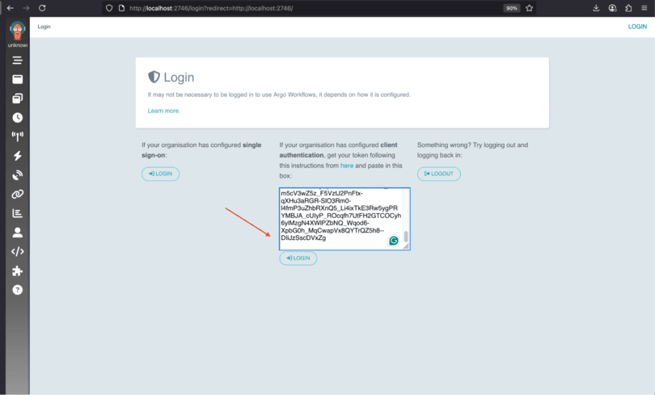Viewport: 655px width, 395px height.
Task: Open browser extensions icon
Action: (628, 8)
